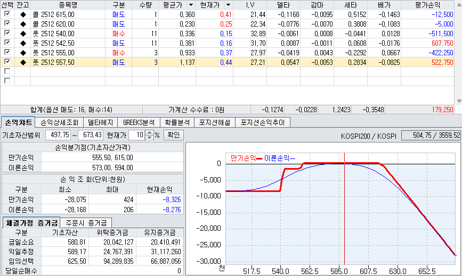Switch to the 손익챠트 tab
462x276 pixels.
[x=19, y=122]
